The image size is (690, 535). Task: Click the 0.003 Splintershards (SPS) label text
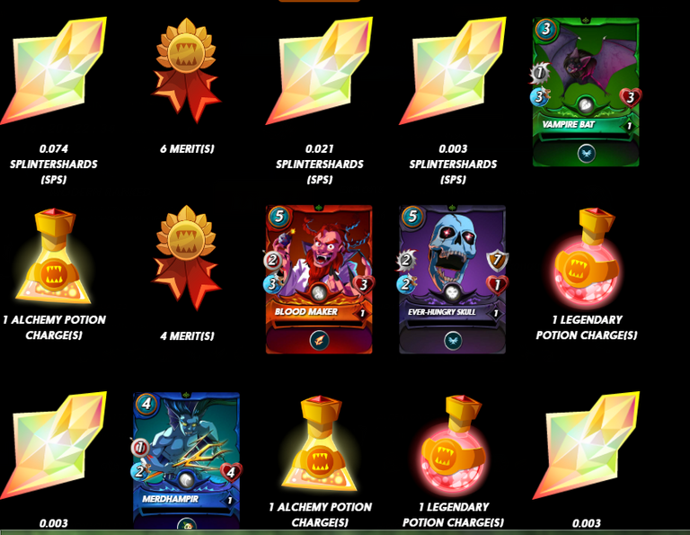coord(453,165)
